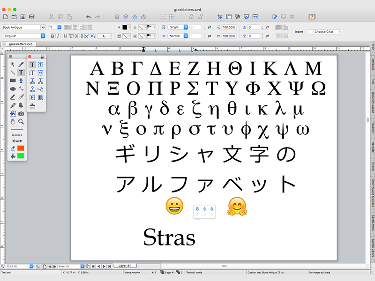375x281 pixels.
Task: Click the Undo arrow
Action: (x=88, y=17)
